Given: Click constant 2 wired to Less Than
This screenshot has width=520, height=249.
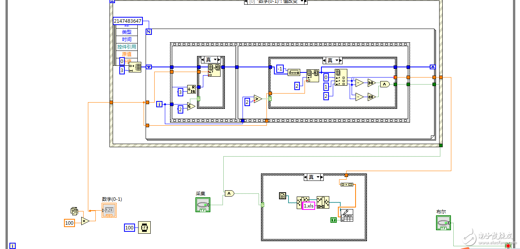Looking at the screenshot, I should click(180, 109).
